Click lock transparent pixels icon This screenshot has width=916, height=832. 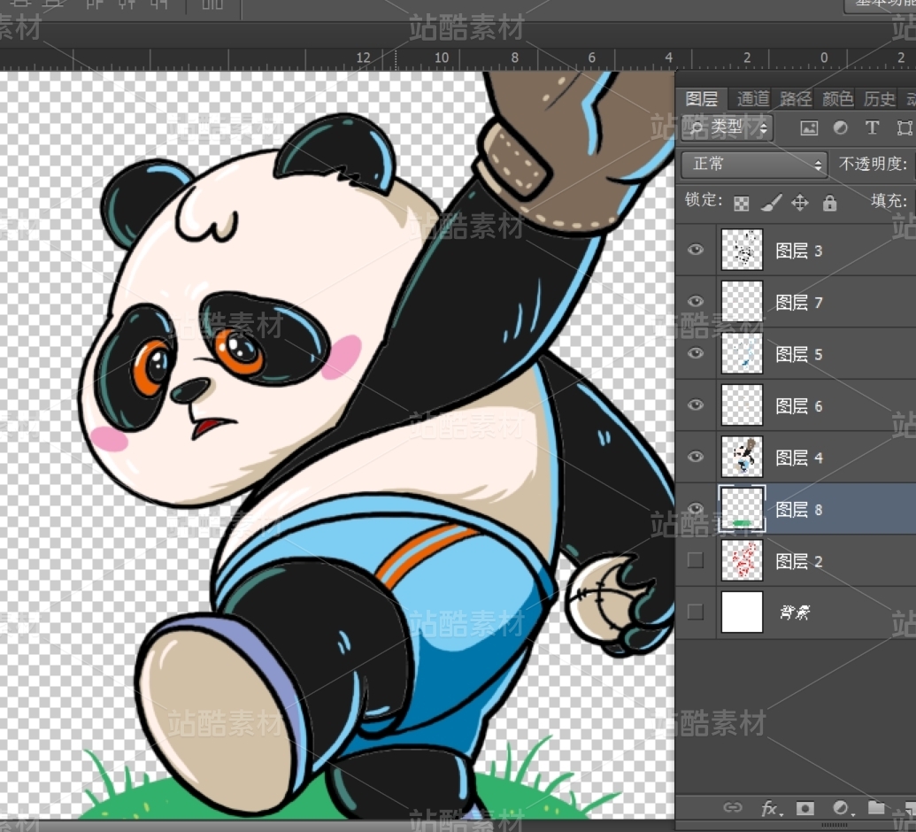point(742,204)
